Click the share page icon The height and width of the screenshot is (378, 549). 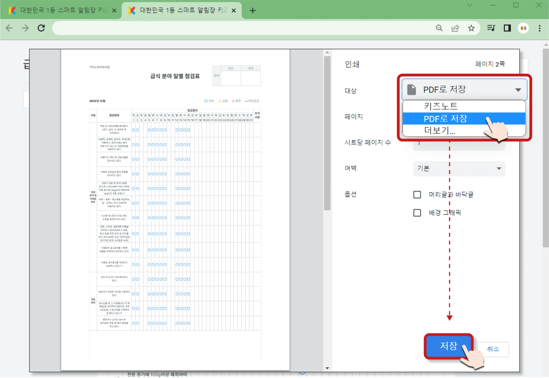click(x=455, y=28)
